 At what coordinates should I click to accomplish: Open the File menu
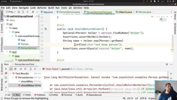[2, 8]
